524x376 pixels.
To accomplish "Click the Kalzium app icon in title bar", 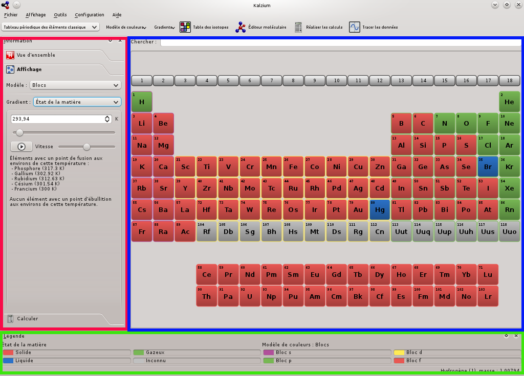I will [5, 5].
